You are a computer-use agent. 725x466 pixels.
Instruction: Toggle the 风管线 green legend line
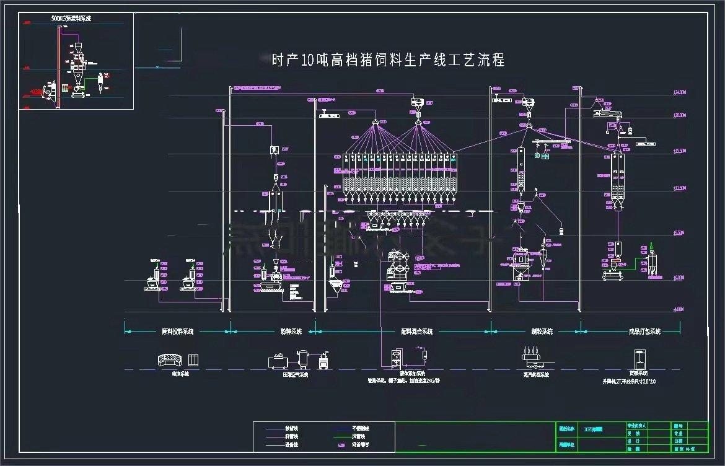341,436
